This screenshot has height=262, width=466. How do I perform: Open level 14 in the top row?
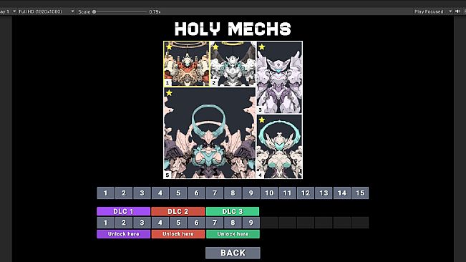[x=341, y=193]
